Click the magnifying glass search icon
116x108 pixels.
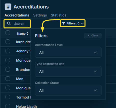point(9,23)
